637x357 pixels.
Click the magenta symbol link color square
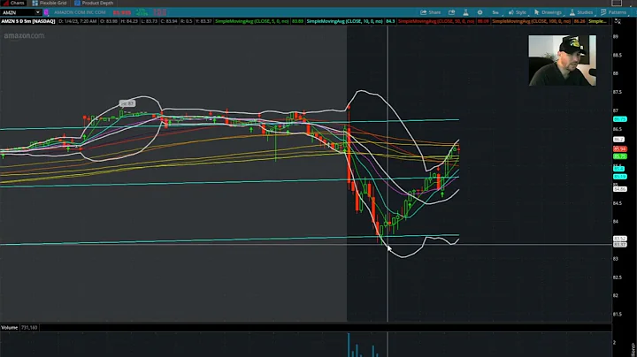tap(46, 12)
